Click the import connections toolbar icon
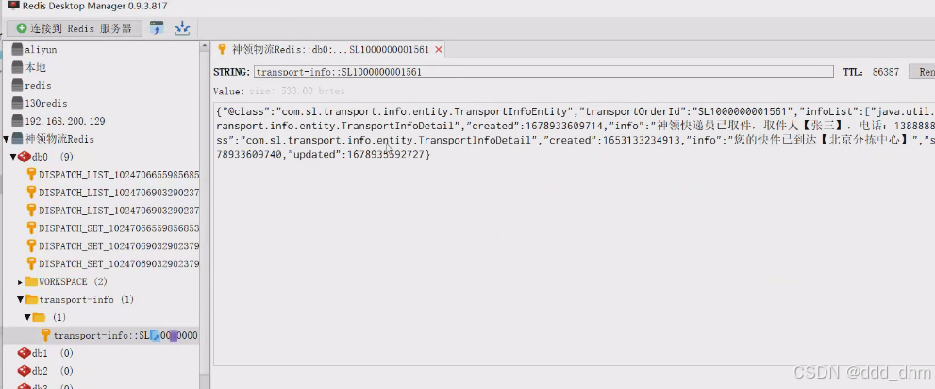Viewport: 935px width, 389px height. [x=157, y=28]
